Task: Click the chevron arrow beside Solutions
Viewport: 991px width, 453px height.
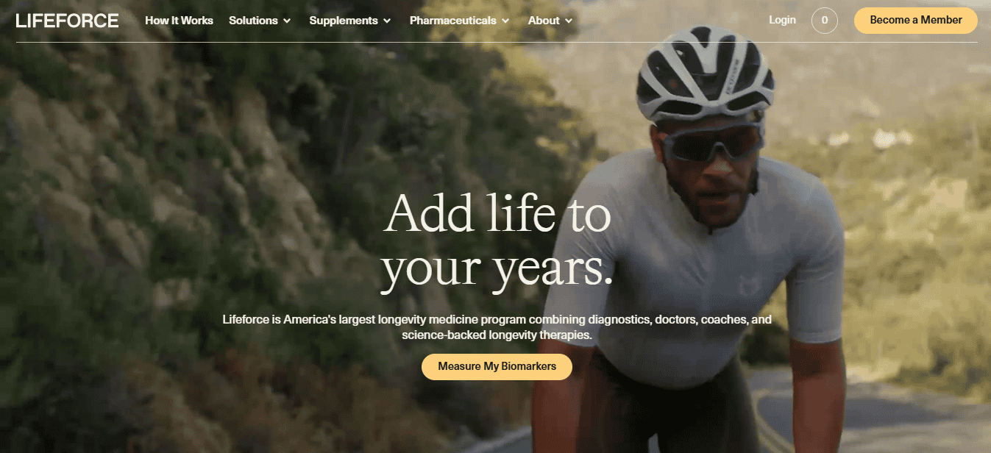Action: pyautogui.click(x=287, y=21)
